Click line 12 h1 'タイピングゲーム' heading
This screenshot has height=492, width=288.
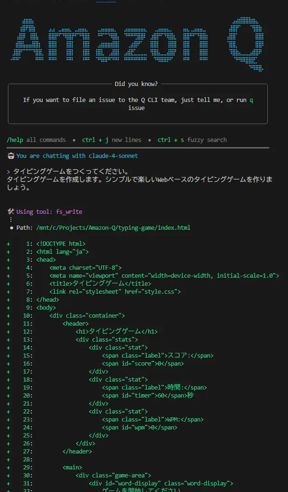pos(117,332)
